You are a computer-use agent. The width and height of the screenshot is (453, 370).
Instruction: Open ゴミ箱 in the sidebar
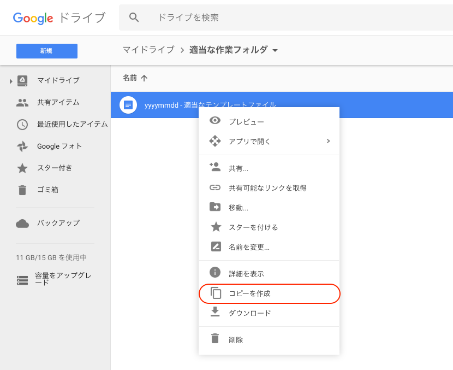click(x=47, y=190)
